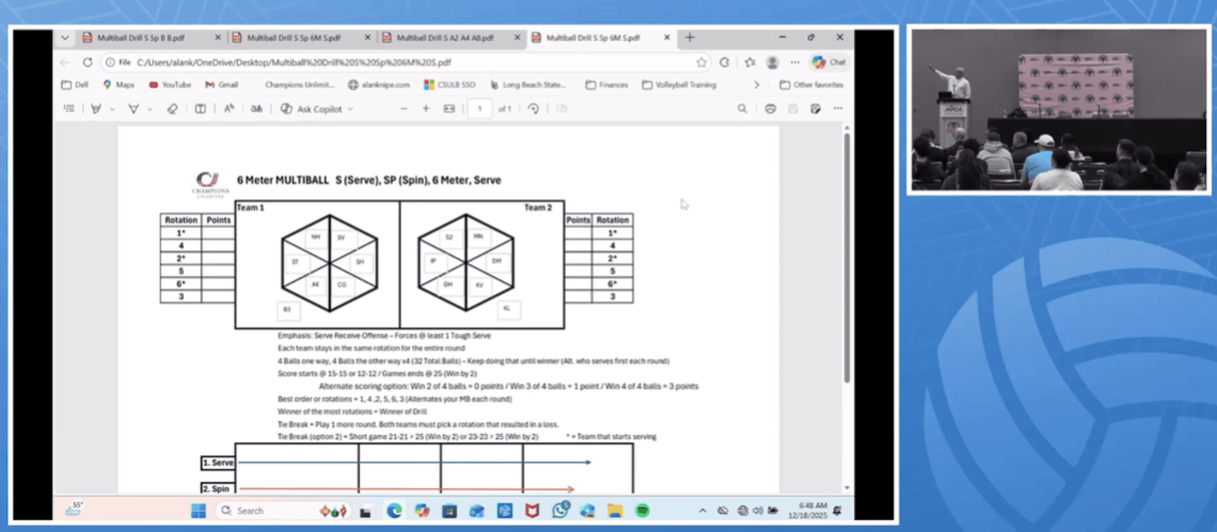This screenshot has width=1217, height=532.
Task: Refresh the current page
Action: 88,62
